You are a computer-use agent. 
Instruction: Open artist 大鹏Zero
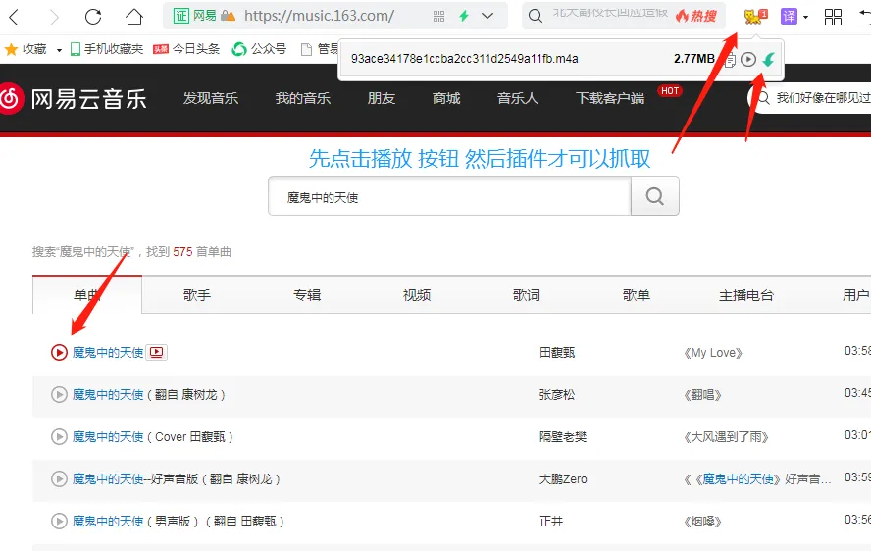pyautogui.click(x=563, y=478)
